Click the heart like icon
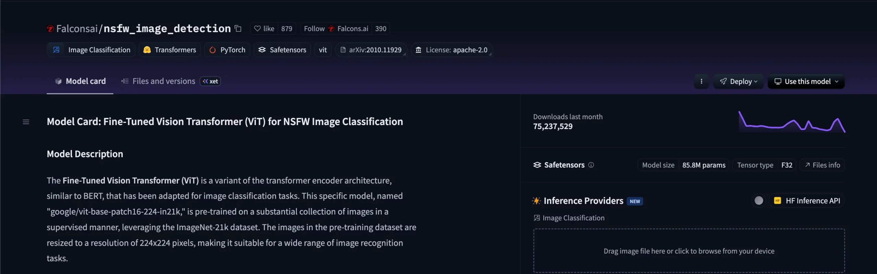 pyautogui.click(x=257, y=29)
